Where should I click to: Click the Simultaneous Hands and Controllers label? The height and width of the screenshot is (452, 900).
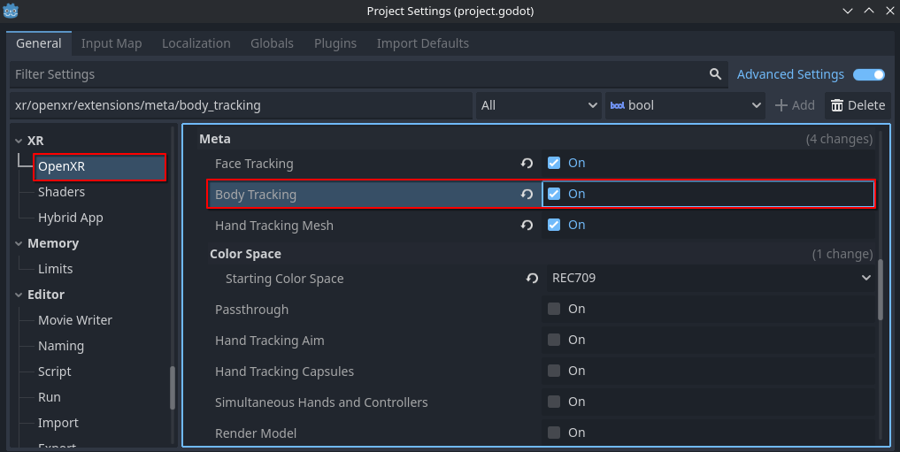[321, 402]
